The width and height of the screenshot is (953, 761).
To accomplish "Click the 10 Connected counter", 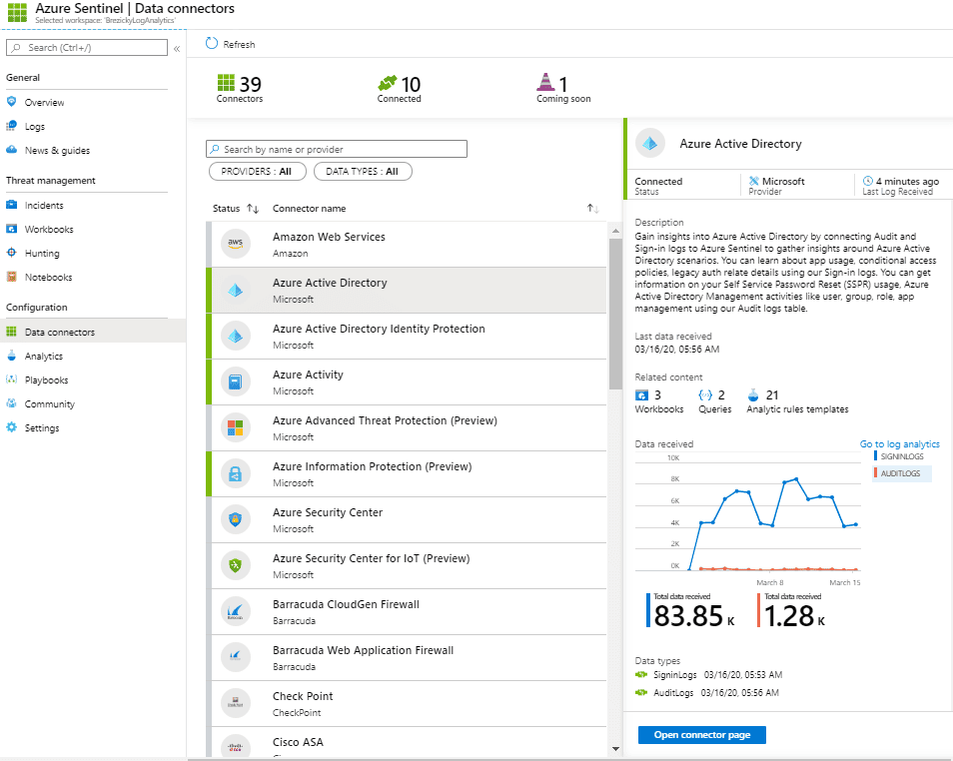I will [x=400, y=89].
